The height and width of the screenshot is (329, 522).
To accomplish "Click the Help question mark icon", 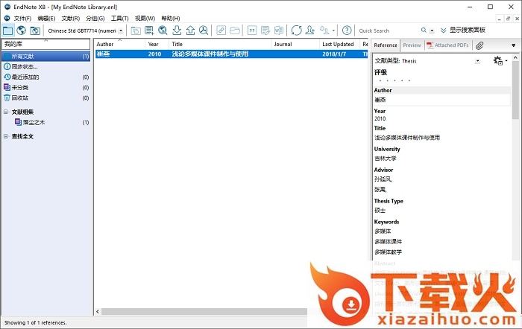I will pyautogui.click(x=345, y=31).
